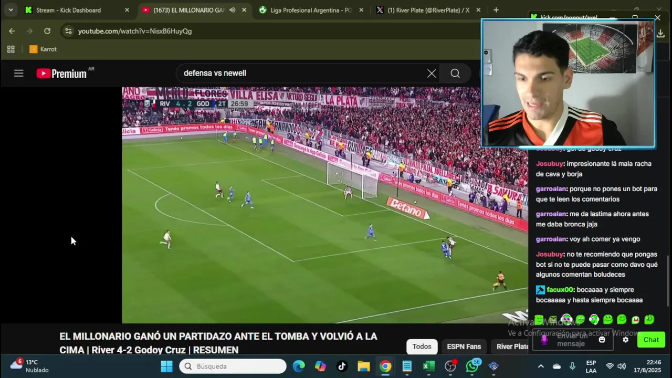
Task: Switch to Liga Profesional Argentina tab
Action: tap(311, 10)
